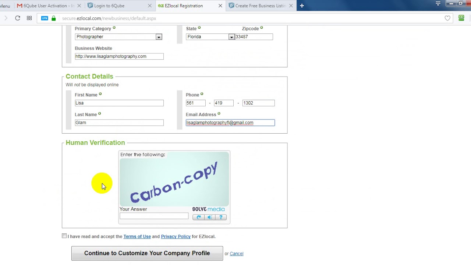
Task: Close the Create Free Business Listing tab
Action: (x=291, y=6)
